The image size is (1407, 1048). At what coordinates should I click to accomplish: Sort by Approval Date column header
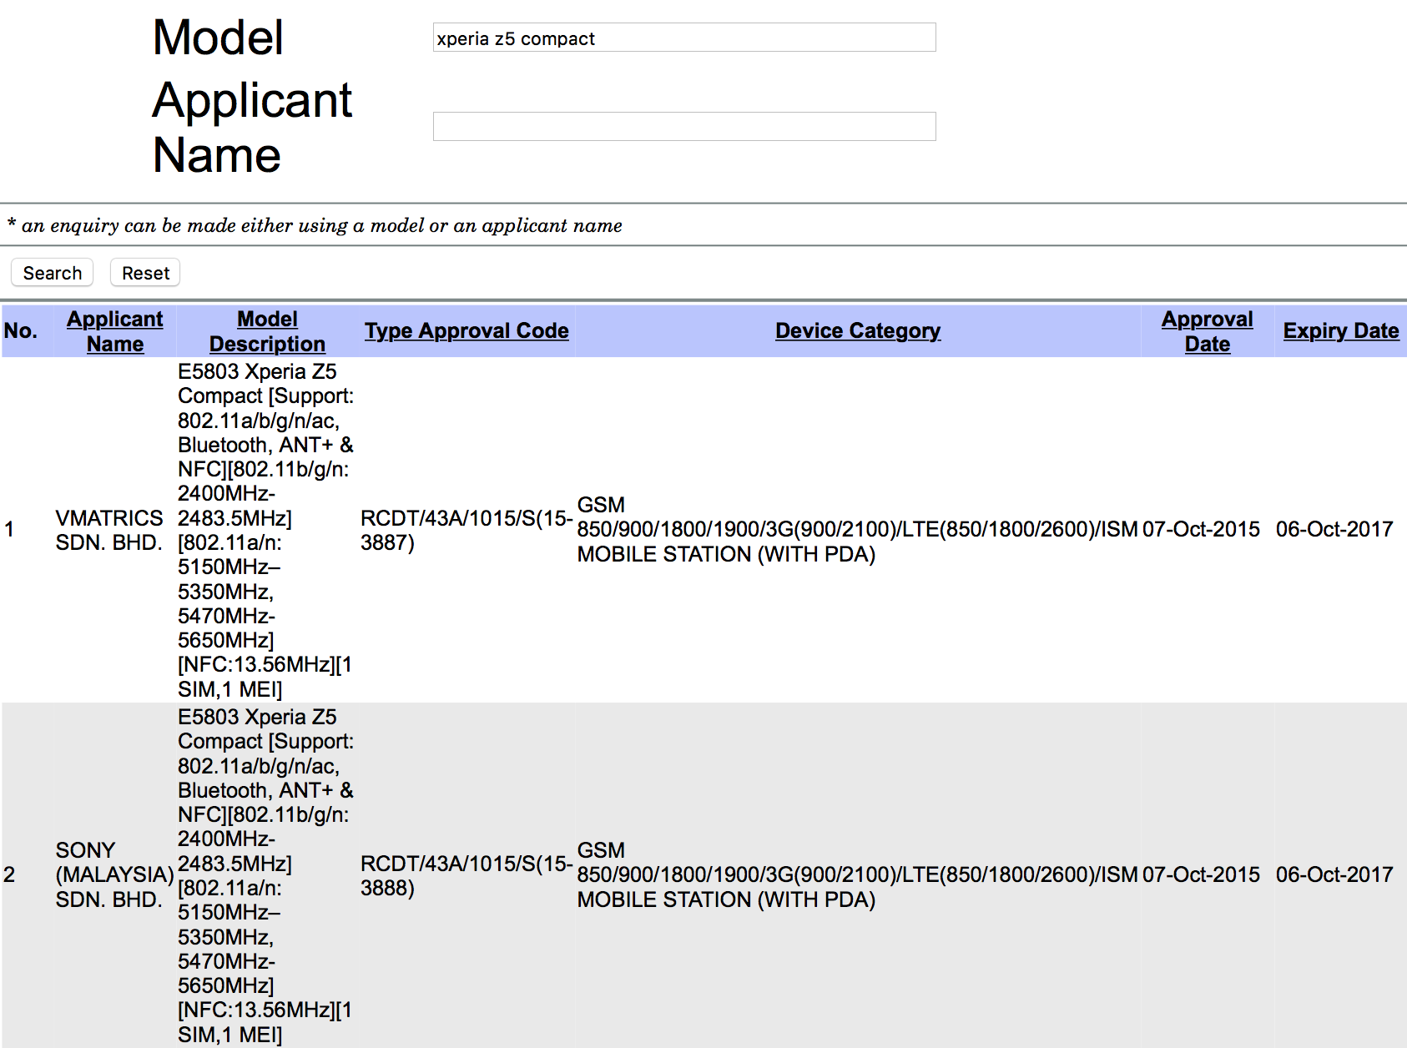pos(1208,331)
